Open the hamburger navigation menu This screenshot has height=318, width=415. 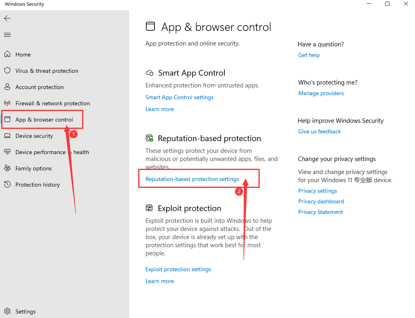coord(7,35)
